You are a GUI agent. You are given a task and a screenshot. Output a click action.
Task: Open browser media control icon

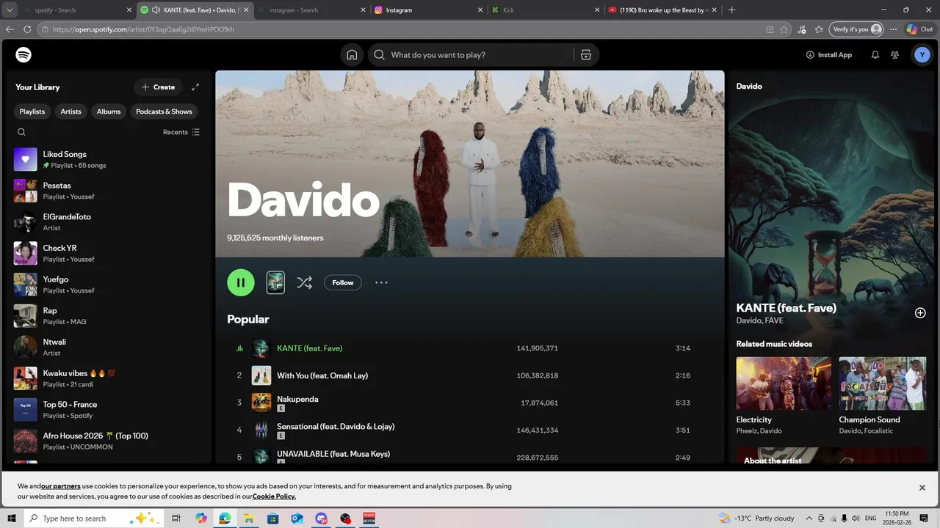pos(801,29)
